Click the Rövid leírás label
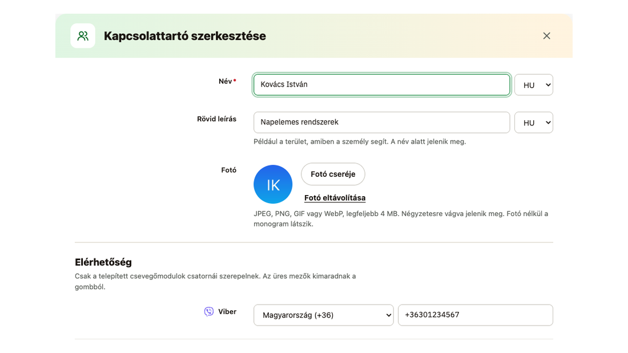628x353 pixels. (217, 119)
